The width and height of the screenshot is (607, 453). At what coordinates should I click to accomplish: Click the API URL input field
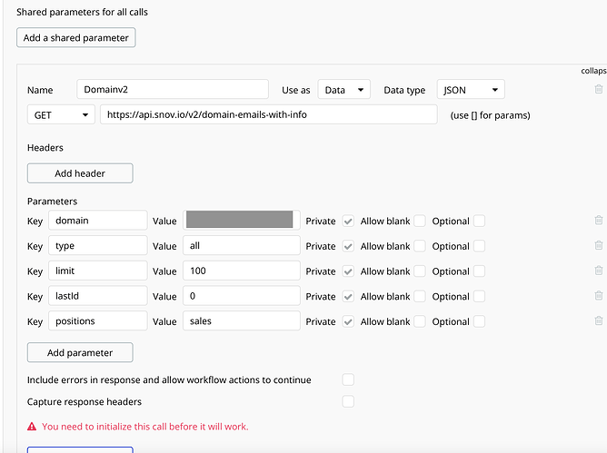(x=269, y=115)
